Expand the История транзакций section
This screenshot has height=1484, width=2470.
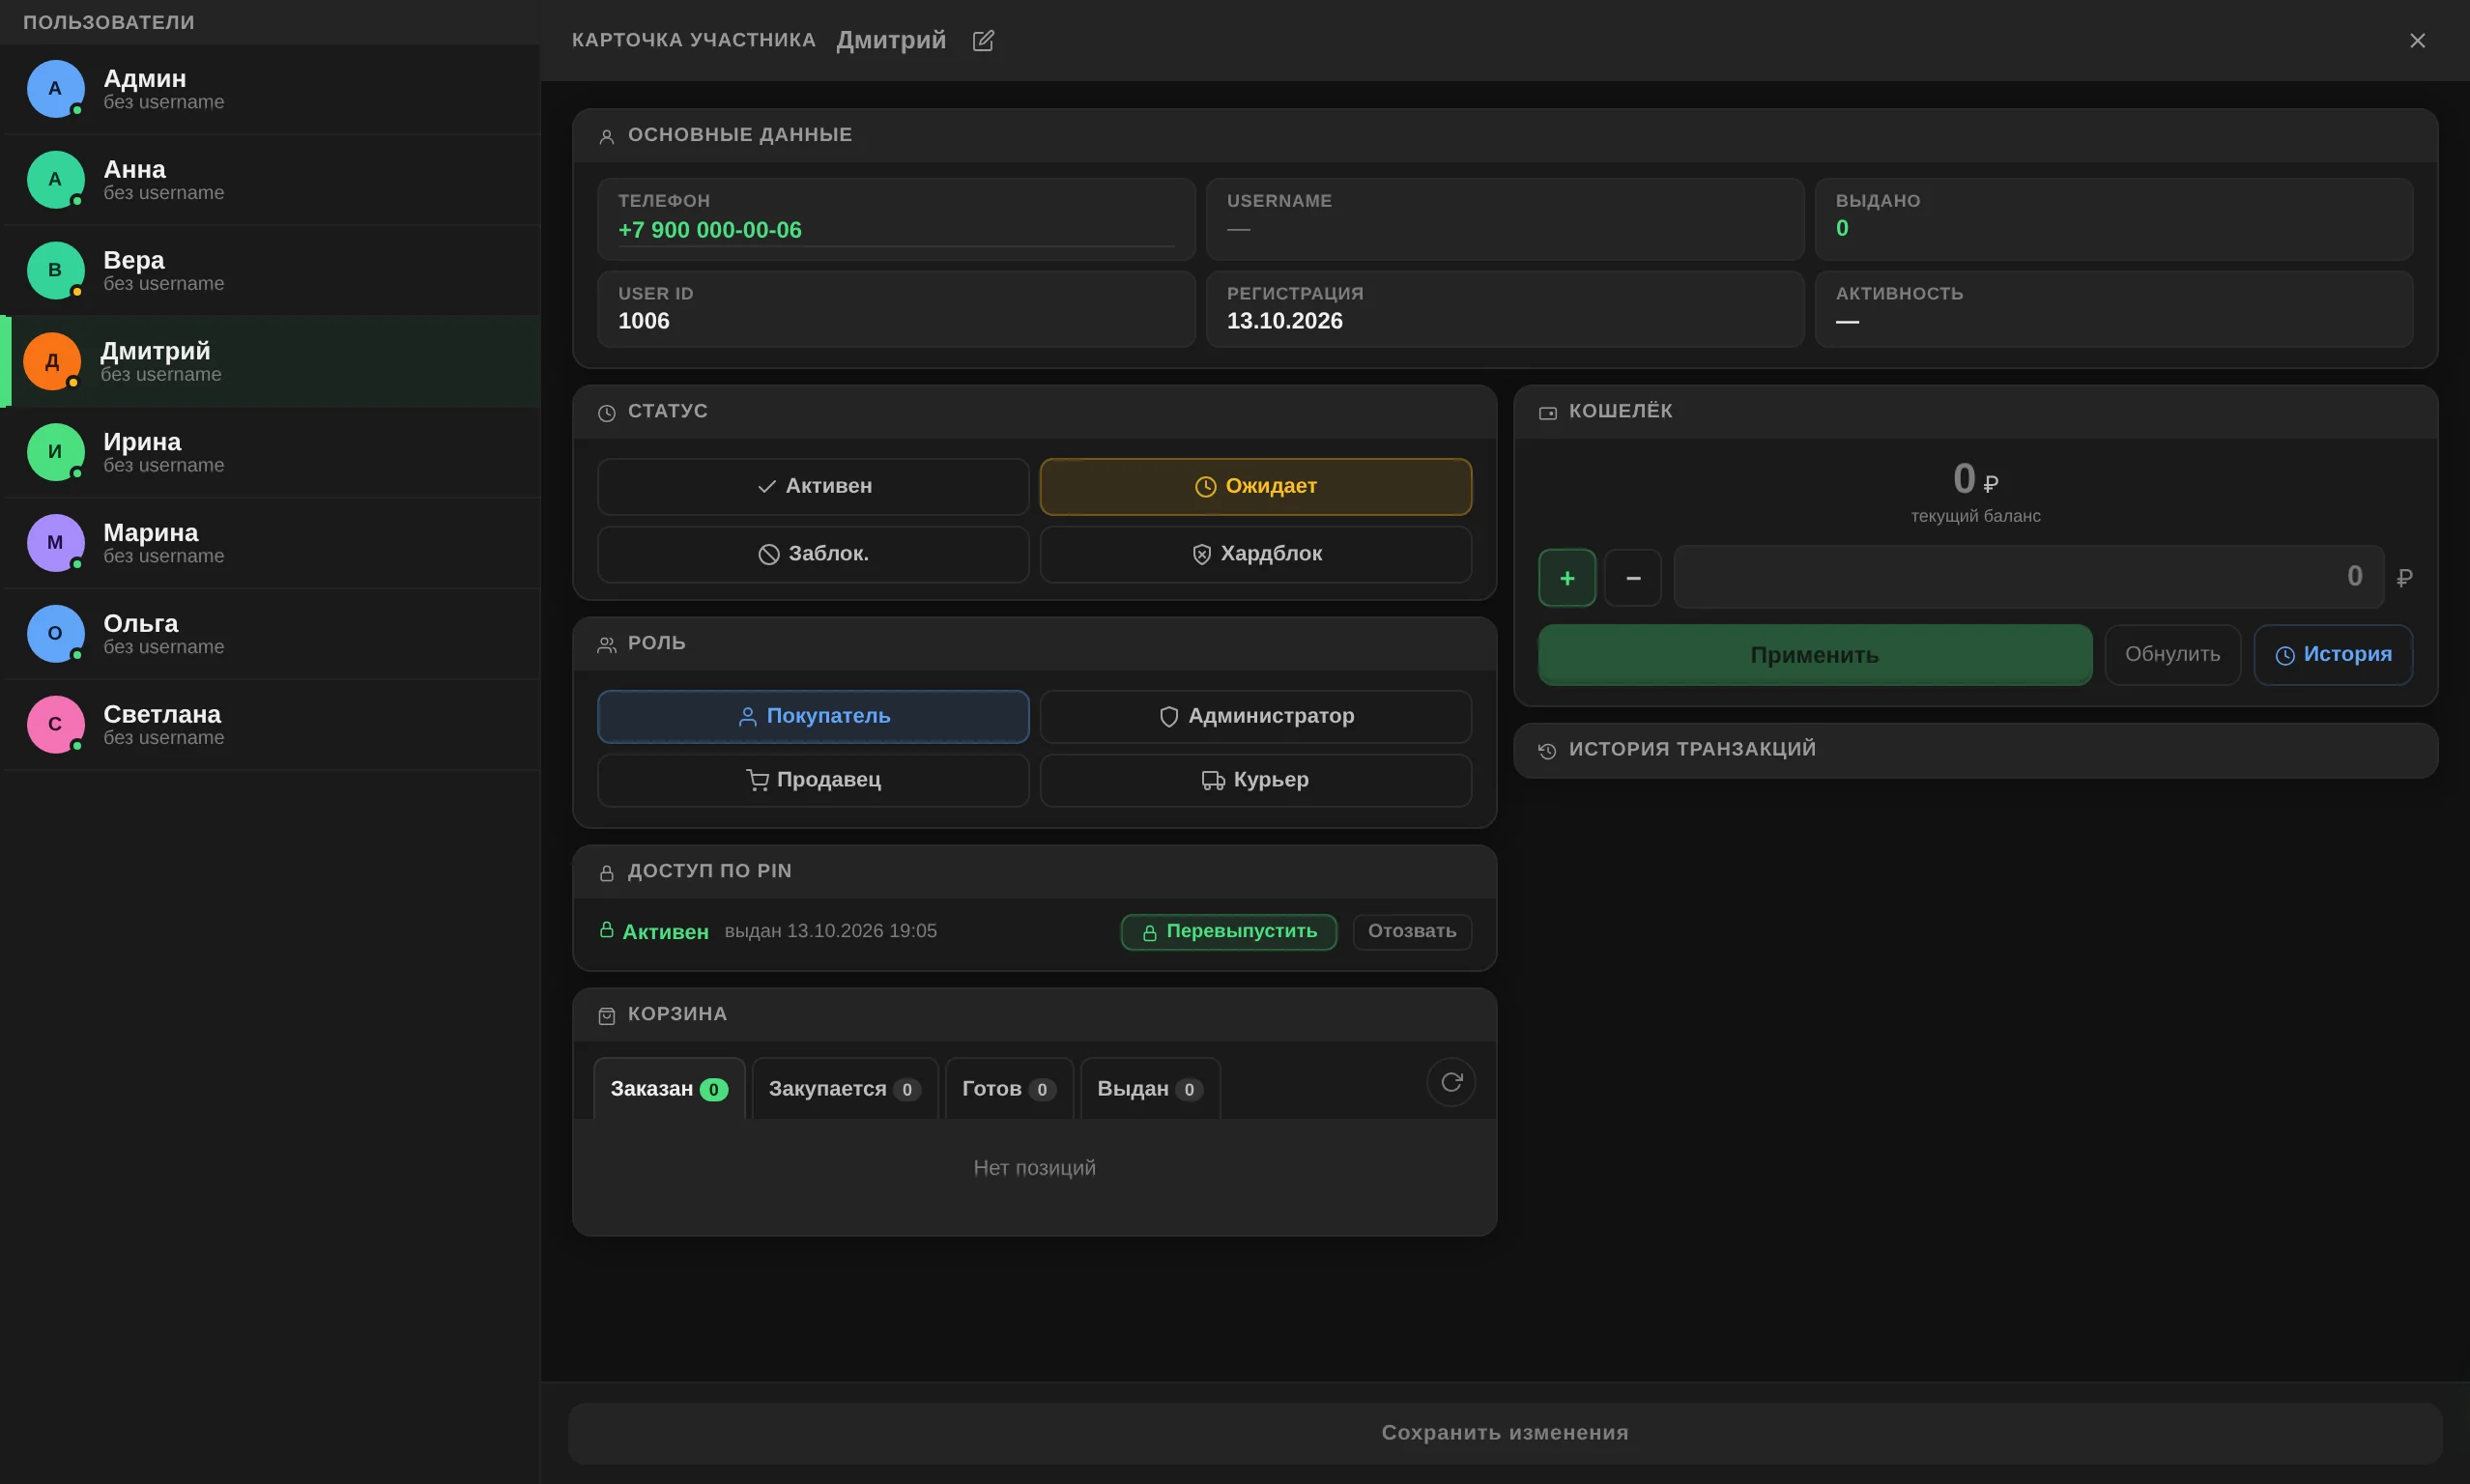pos(1975,750)
